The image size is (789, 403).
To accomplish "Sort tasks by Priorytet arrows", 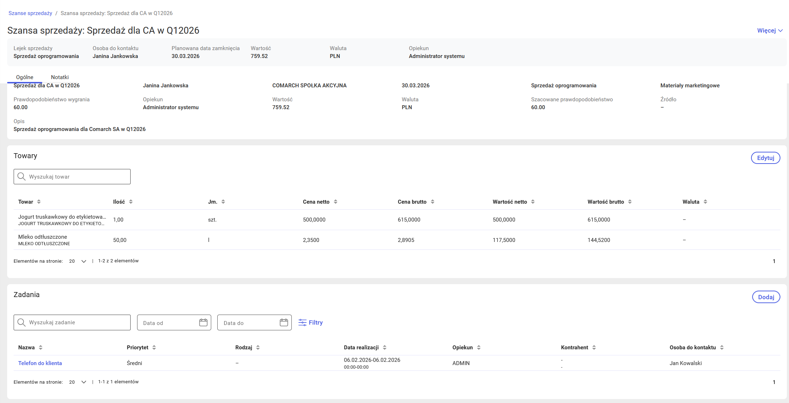I will coord(154,348).
